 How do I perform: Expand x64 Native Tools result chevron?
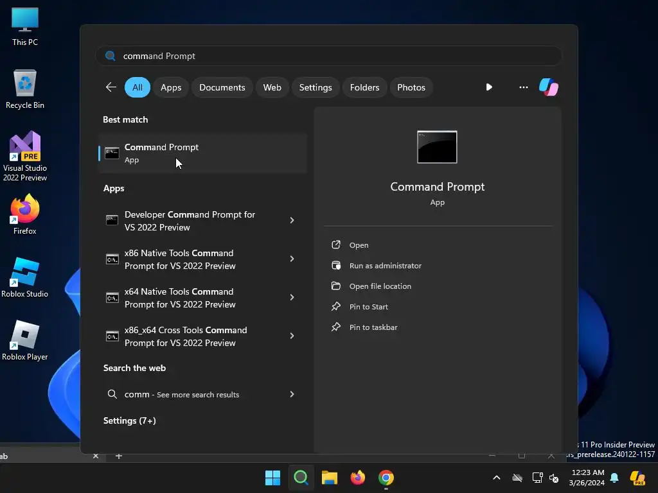click(x=292, y=297)
